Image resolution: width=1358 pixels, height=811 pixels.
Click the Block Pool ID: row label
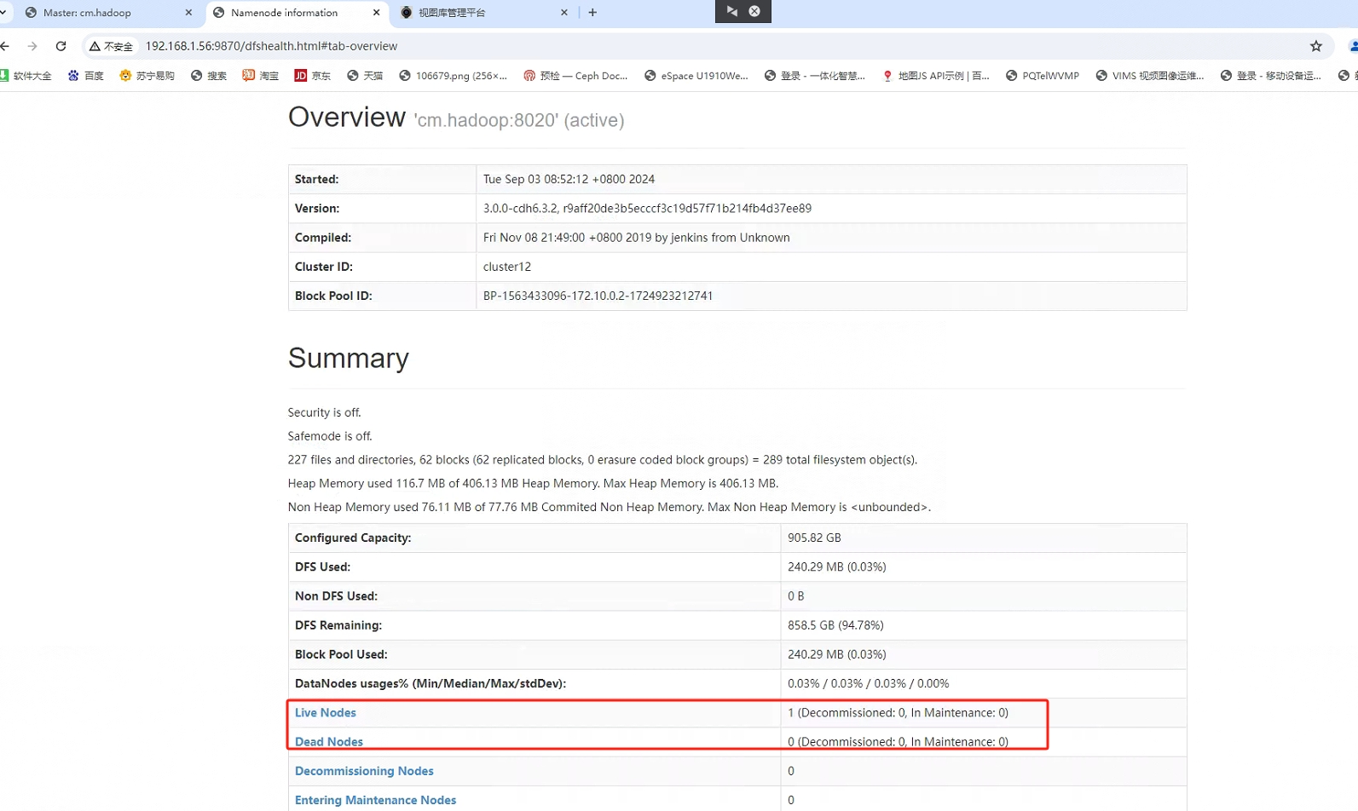(x=333, y=296)
